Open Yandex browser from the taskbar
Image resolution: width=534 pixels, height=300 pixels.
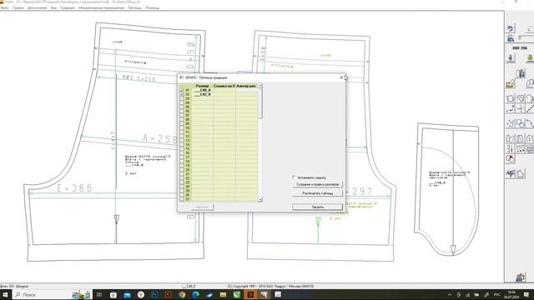point(141,295)
